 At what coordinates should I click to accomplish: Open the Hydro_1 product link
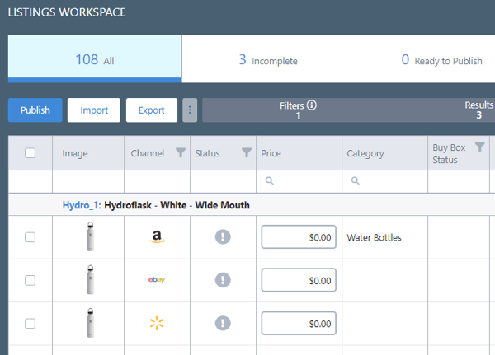pos(81,205)
